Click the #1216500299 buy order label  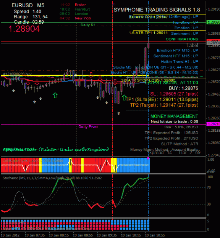pos(17,74)
